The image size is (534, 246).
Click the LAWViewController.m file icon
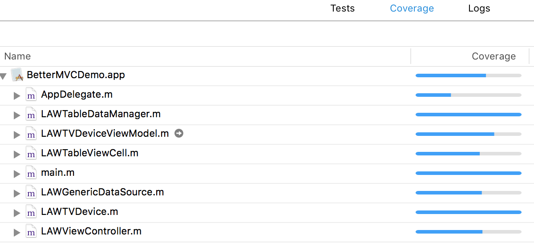(x=31, y=232)
